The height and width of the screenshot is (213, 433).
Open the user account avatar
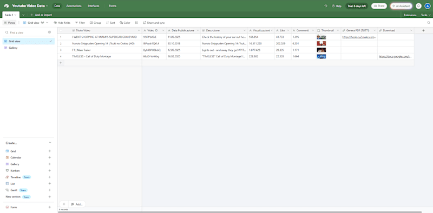click(x=427, y=6)
